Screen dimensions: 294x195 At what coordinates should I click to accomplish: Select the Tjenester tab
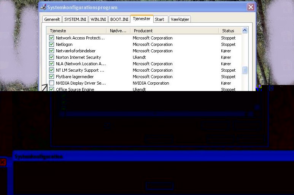142,19
